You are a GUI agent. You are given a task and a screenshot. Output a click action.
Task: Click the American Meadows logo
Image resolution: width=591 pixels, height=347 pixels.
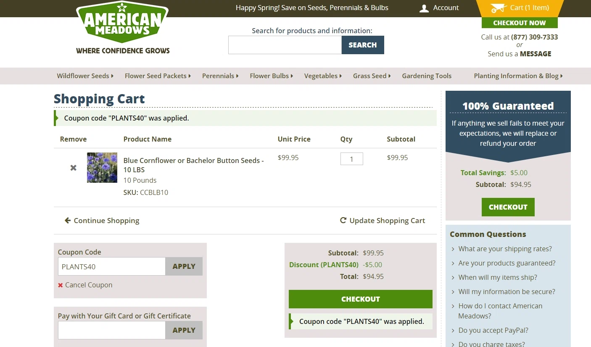click(122, 28)
